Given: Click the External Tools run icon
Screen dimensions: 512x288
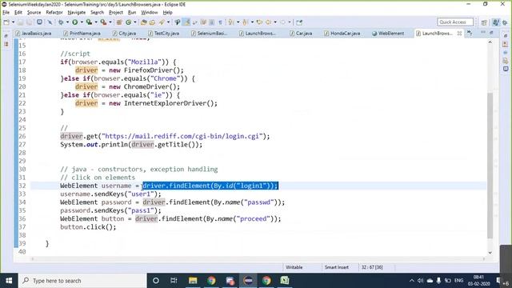Looking at the screenshot, I should pos(103,22).
